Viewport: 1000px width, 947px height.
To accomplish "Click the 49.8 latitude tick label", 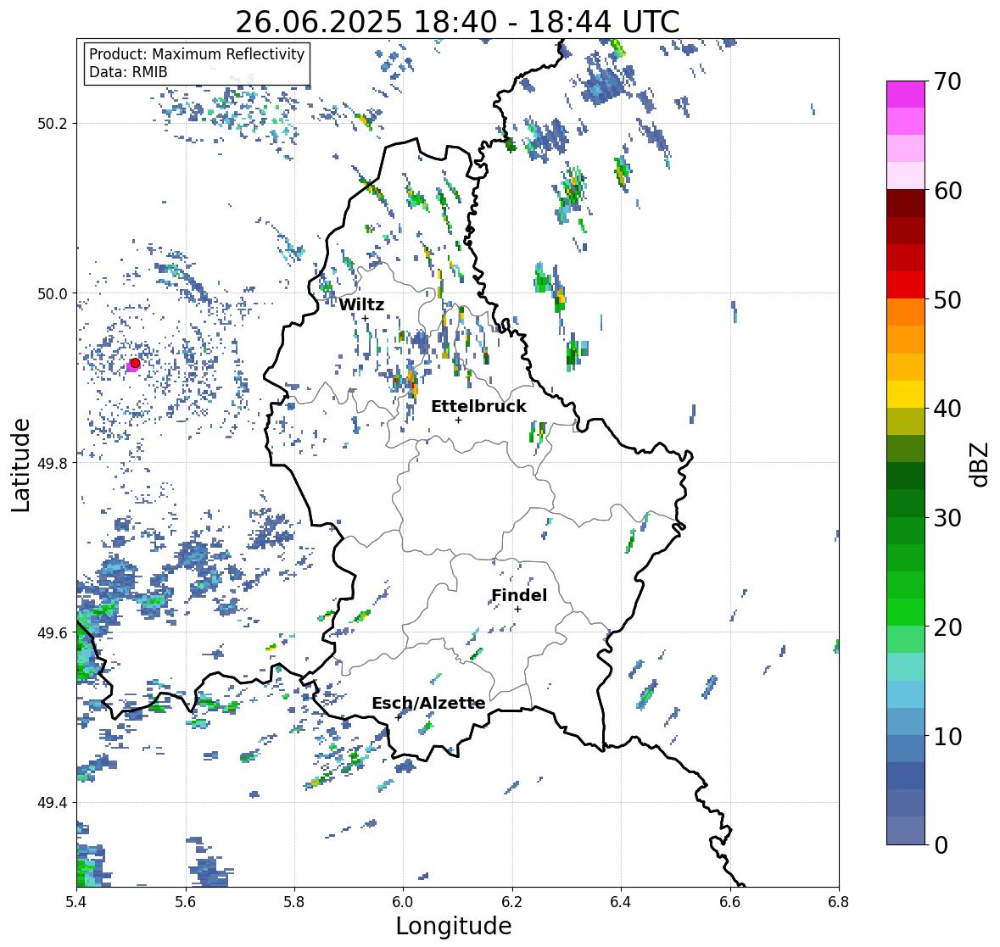I will tap(53, 463).
